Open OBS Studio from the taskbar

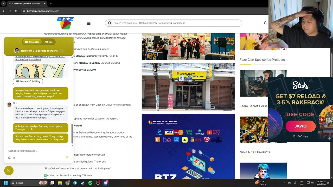click(x=98, y=183)
